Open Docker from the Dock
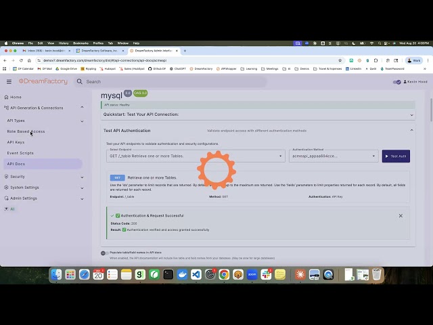 182,274
